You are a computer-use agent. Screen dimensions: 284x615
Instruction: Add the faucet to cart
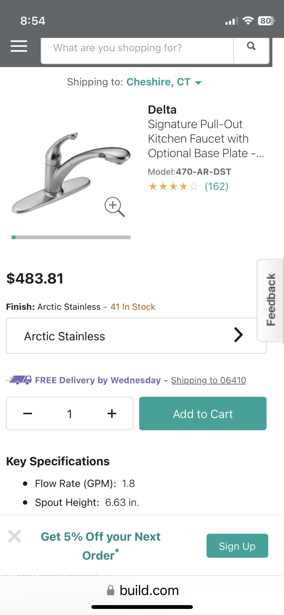(203, 414)
